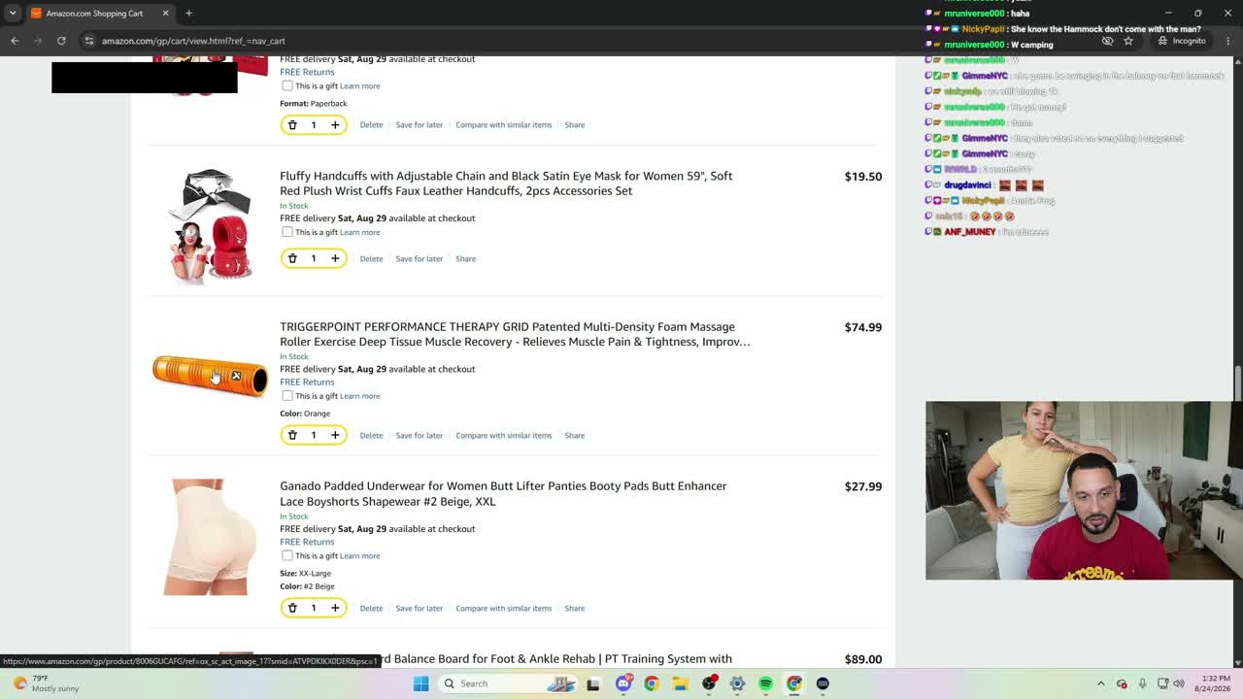
Task: Open the beige padded underwear product image
Action: click(x=210, y=537)
